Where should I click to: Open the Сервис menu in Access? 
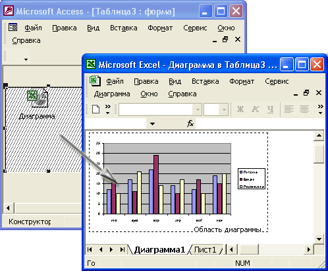(195, 28)
